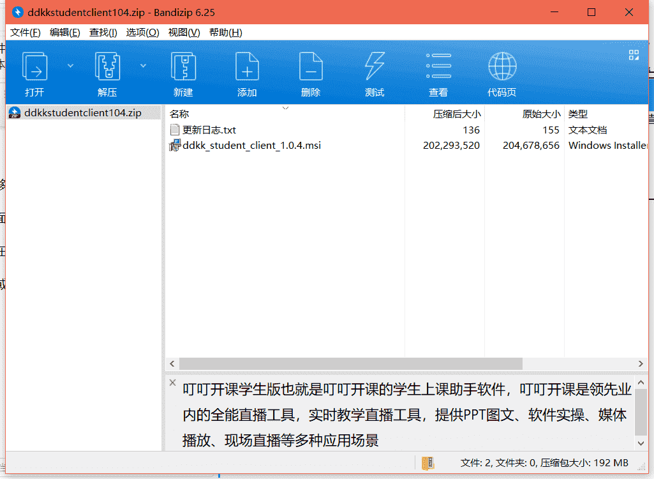
Task: Minimize the Bandizip window
Action: click(554, 12)
